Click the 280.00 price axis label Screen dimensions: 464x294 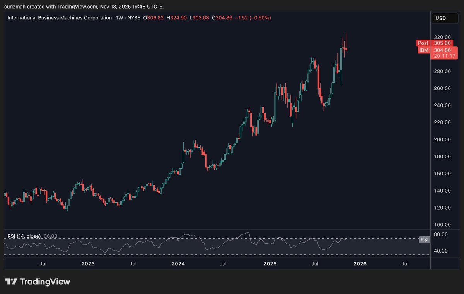[x=443, y=71]
